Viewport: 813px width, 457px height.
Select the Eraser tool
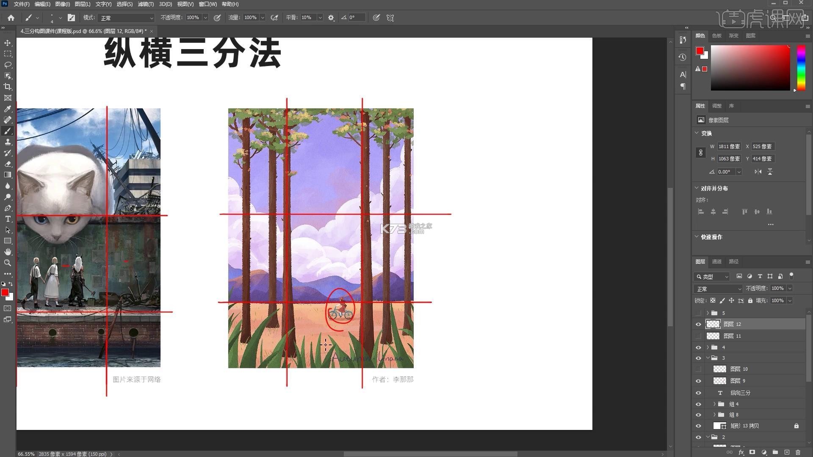8,164
